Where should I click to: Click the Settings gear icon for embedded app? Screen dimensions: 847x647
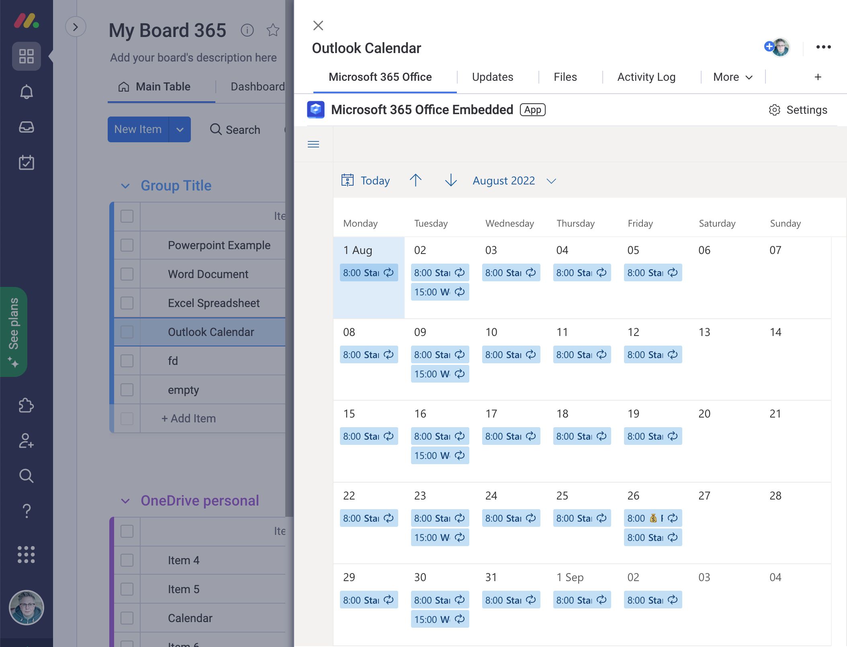pyautogui.click(x=774, y=110)
